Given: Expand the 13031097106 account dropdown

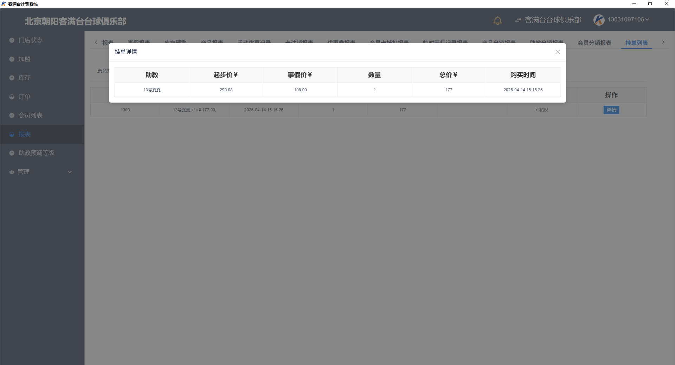Looking at the screenshot, I should (x=628, y=20).
